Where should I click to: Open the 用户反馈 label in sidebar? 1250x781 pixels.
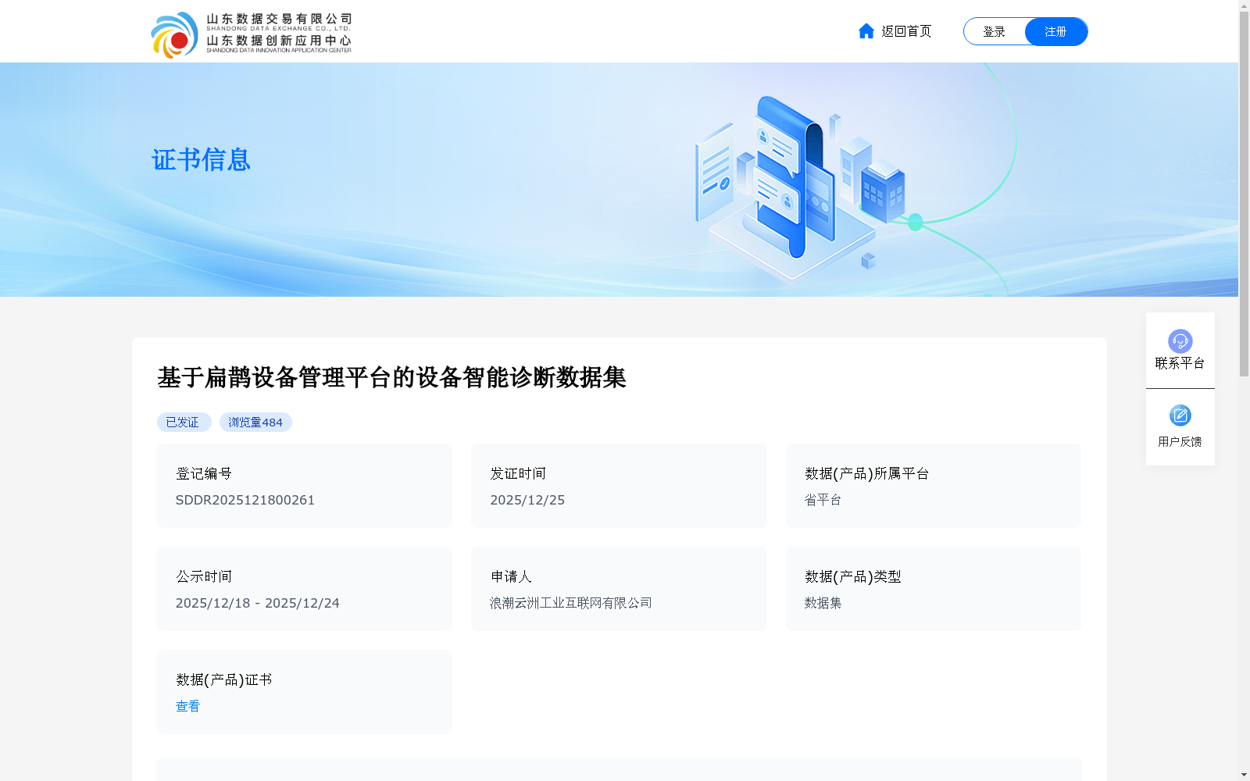(1180, 442)
